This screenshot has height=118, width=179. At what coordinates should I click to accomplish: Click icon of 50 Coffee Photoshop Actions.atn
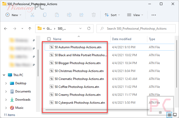[x=52, y=87]
